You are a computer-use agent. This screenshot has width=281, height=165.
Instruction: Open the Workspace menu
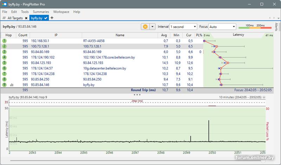(61, 12)
